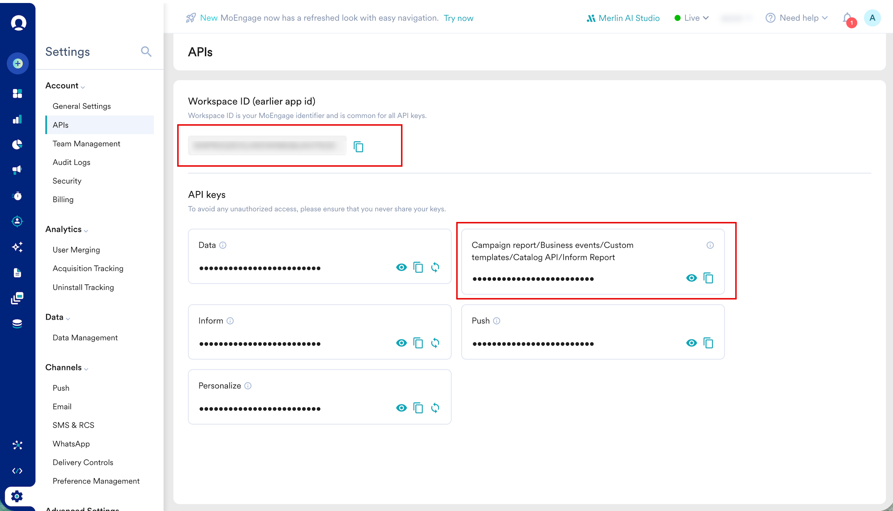Show info tooltip for Inform key
893x511 pixels.
point(230,321)
